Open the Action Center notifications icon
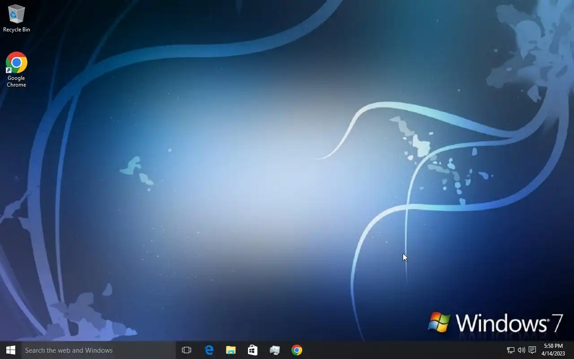This screenshot has height=359, width=574. pos(532,350)
